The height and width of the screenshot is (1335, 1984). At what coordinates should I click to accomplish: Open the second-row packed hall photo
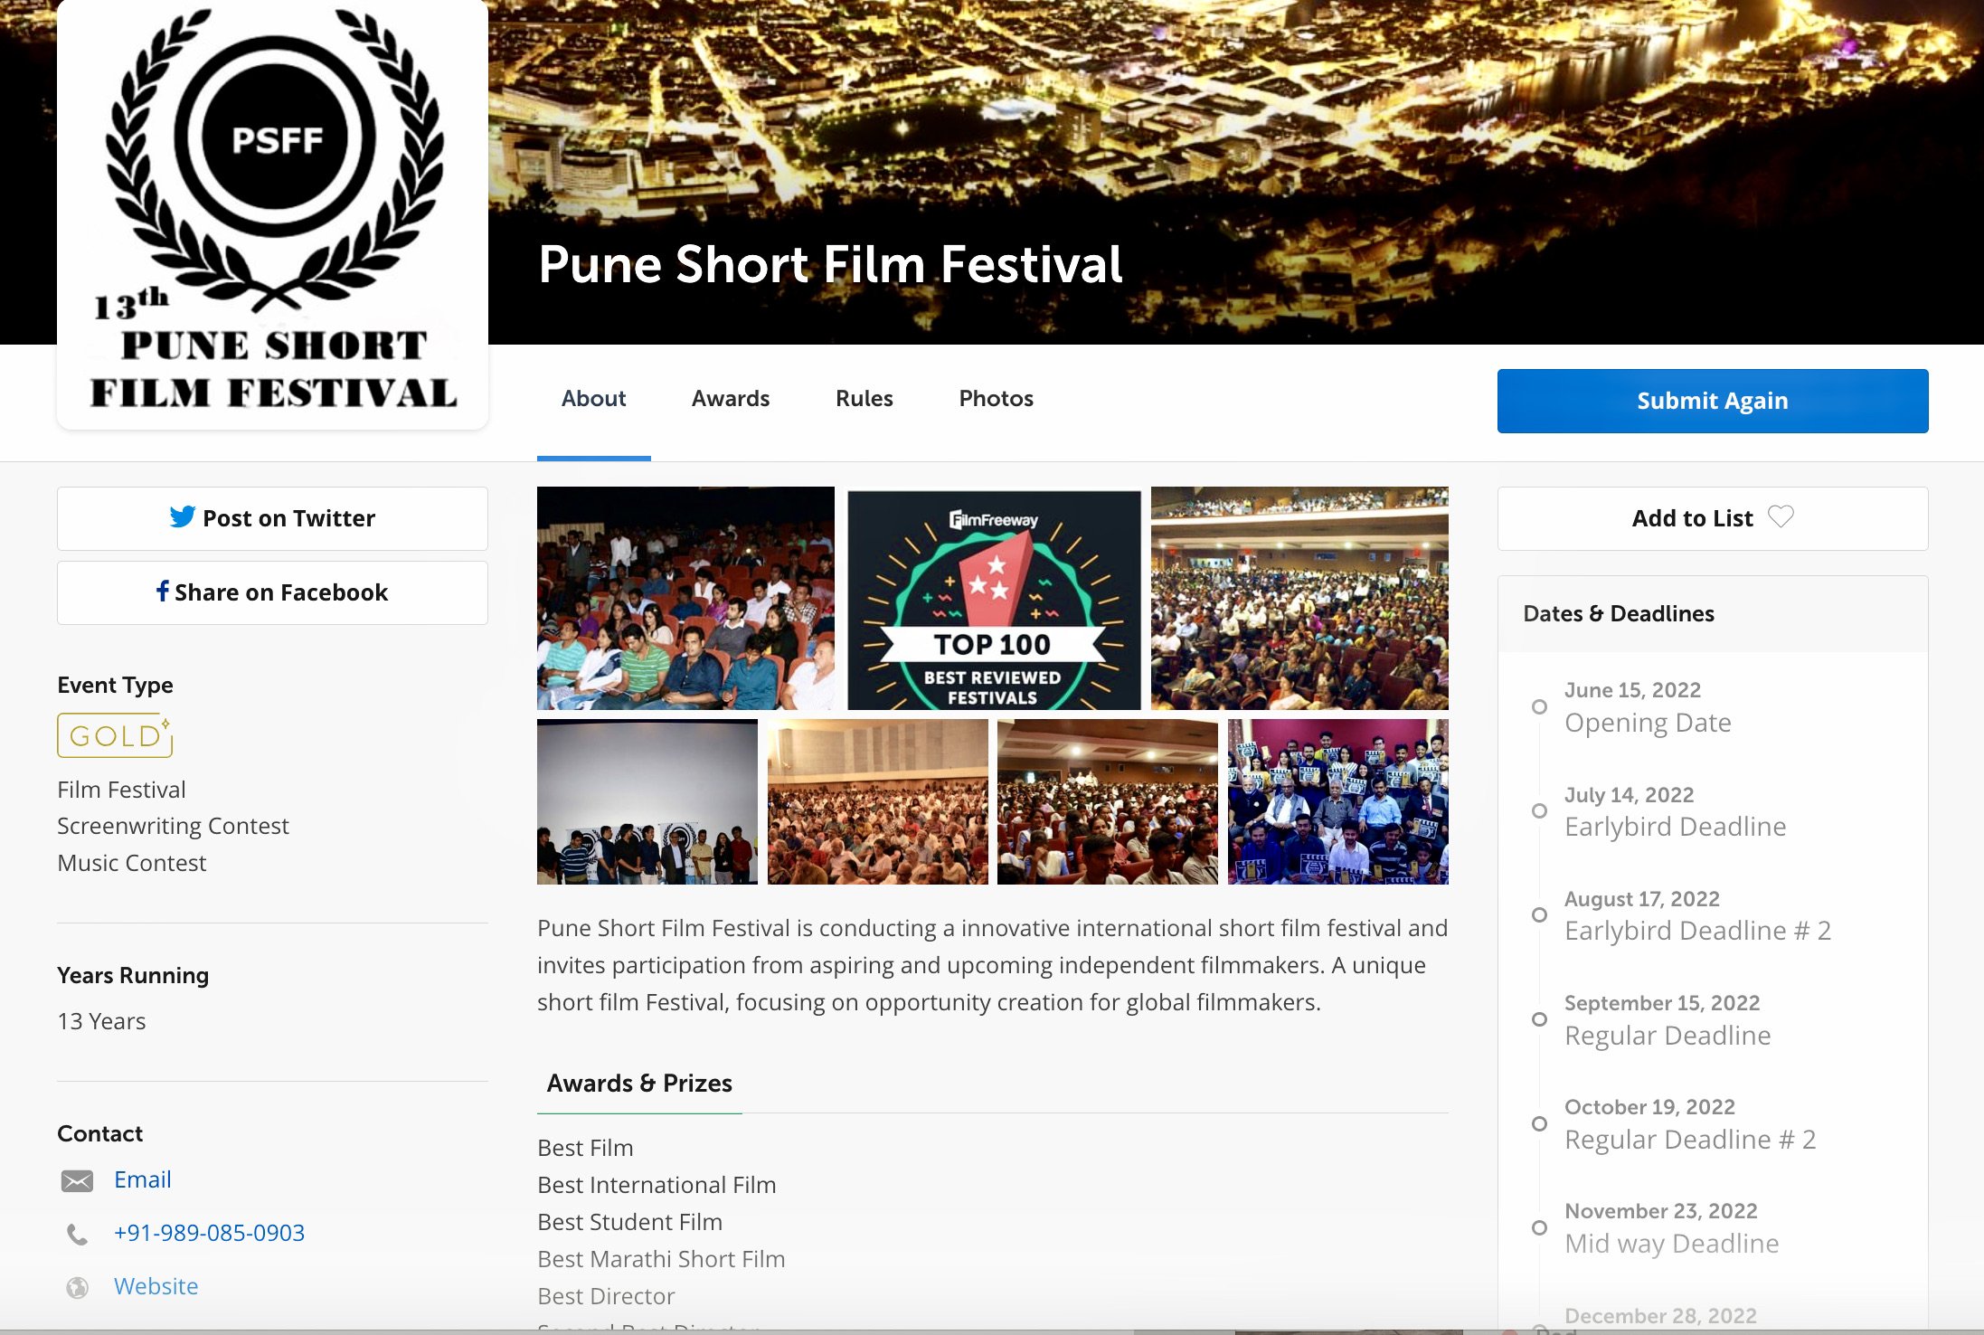coord(877,801)
